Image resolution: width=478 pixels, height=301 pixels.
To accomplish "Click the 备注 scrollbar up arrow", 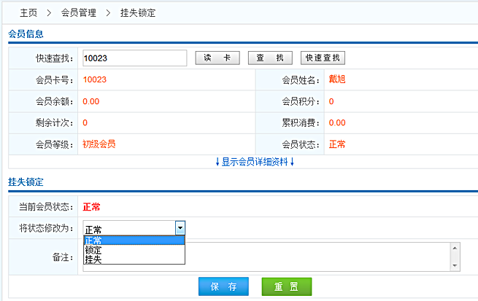I will tap(455, 249).
